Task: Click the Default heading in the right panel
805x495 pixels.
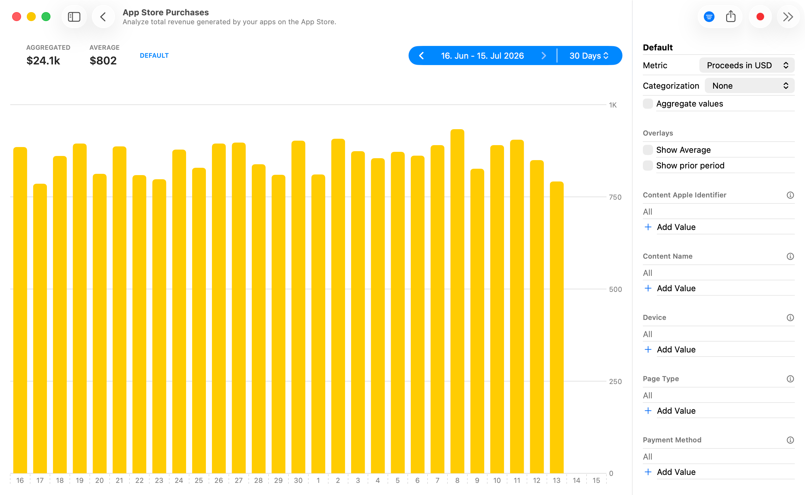Action: coord(658,48)
